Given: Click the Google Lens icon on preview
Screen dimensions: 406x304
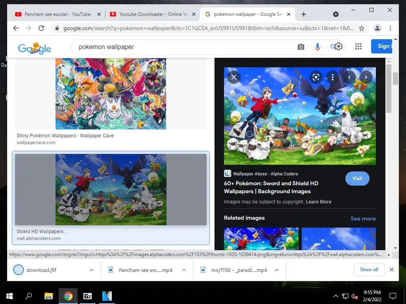Looking at the screenshot, I should (316, 77).
